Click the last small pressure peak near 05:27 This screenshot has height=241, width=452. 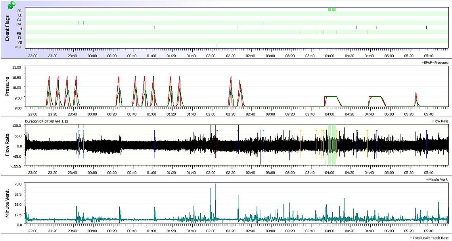(416, 99)
